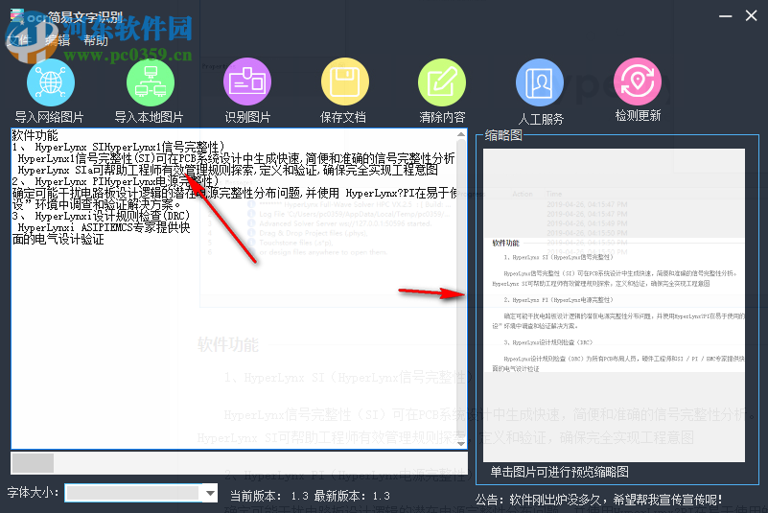Click the 公告 announcement text
The width and height of the screenshot is (768, 513).
[598, 500]
